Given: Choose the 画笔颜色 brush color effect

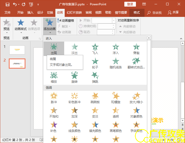Looking at the screenshot, I should click(x=116, y=127).
